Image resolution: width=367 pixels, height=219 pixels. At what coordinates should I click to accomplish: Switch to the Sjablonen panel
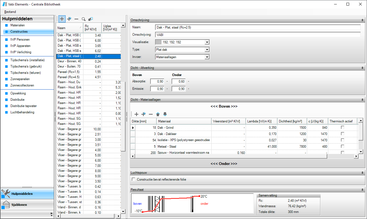click(19, 205)
